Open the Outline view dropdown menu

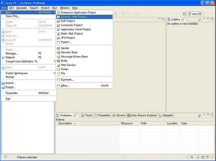click(x=204, y=19)
